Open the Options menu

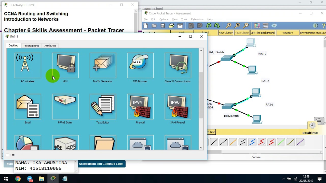(x=164, y=19)
